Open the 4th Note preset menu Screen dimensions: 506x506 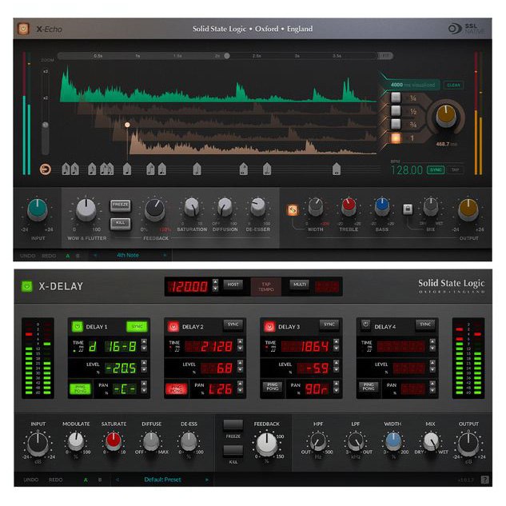coord(128,255)
